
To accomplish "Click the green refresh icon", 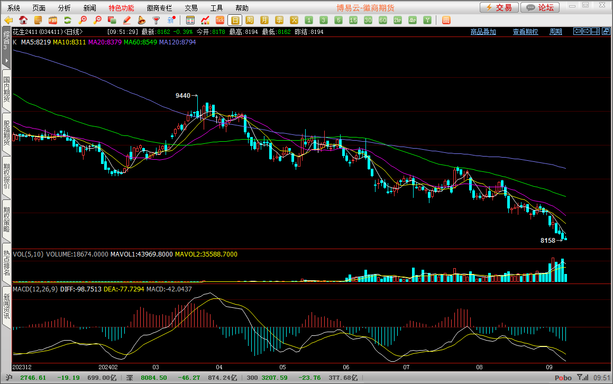I will click(67, 20).
